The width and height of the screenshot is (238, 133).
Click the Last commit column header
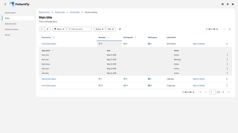(171, 38)
